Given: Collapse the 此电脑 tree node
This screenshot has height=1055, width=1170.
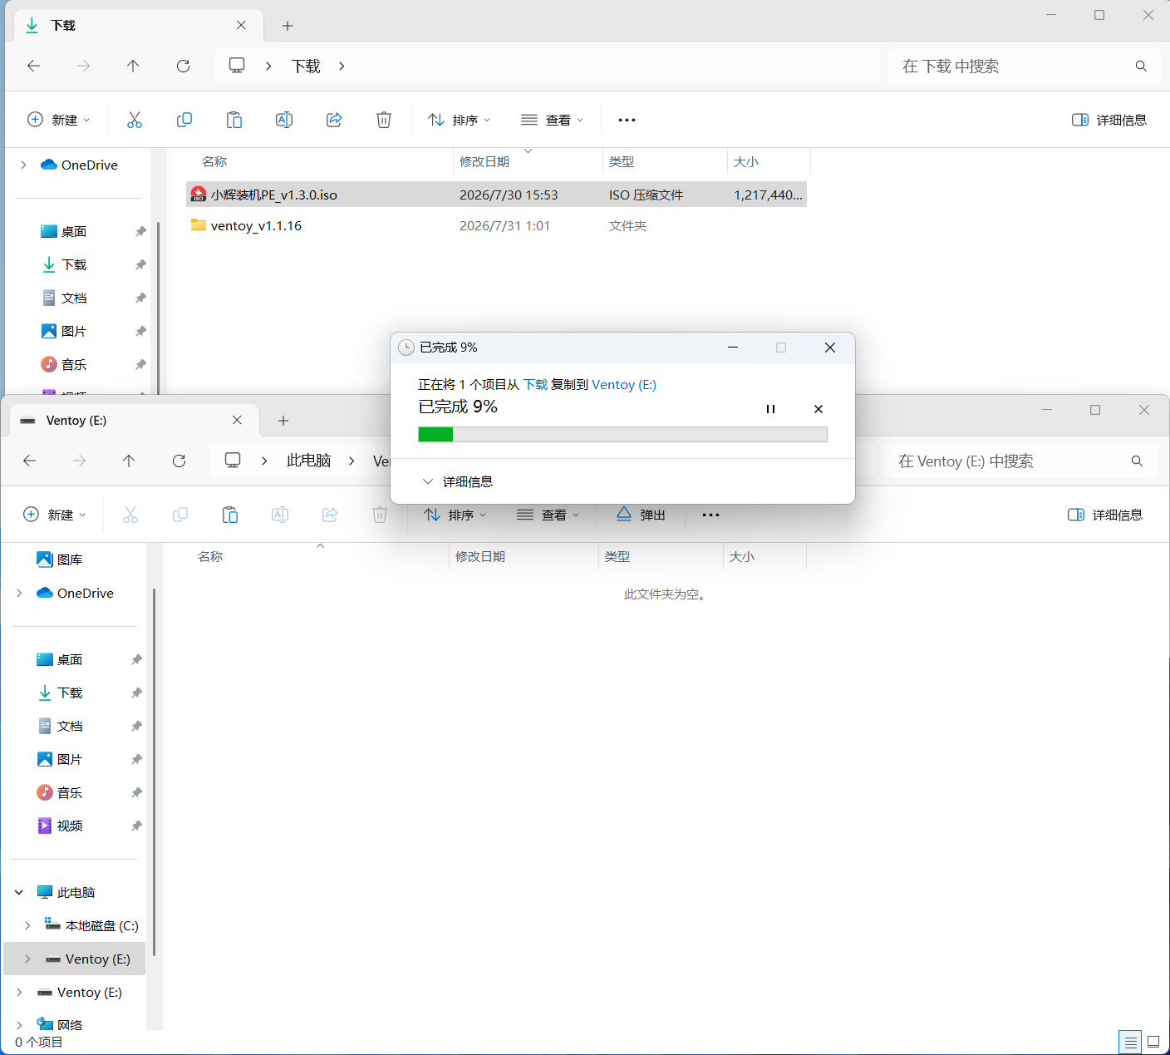Looking at the screenshot, I should (x=19, y=892).
